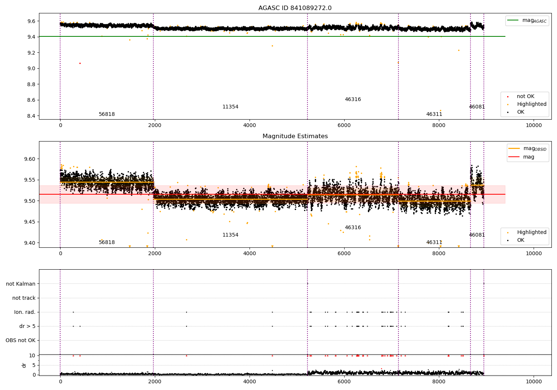This screenshot has width=557, height=390.
Task: Click the 5 tick on the dr axis
Action: coord(34,365)
